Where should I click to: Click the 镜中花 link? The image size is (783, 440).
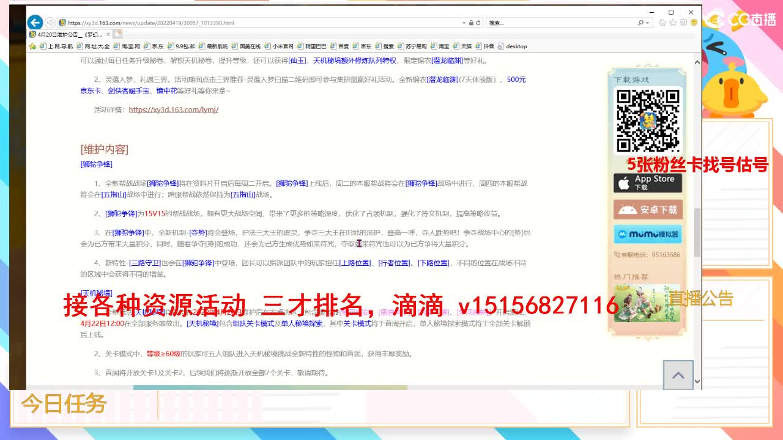pos(166,90)
